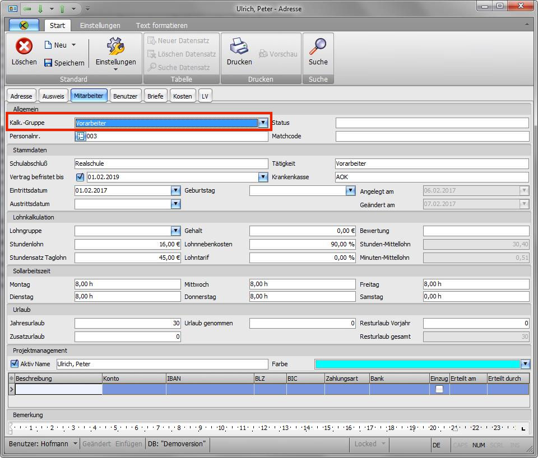Viewport: 538px width, 458px height.
Task: Click the Erteilt durch column header
Action: tap(508, 378)
